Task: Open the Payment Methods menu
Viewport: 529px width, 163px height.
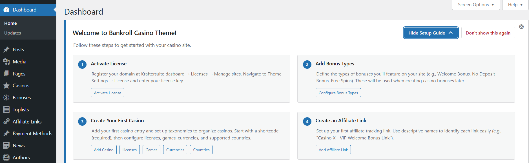Action: 28,134
